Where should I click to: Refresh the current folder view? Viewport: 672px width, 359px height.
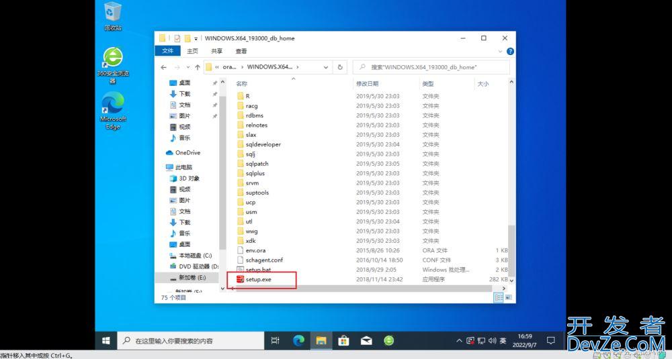coord(340,67)
